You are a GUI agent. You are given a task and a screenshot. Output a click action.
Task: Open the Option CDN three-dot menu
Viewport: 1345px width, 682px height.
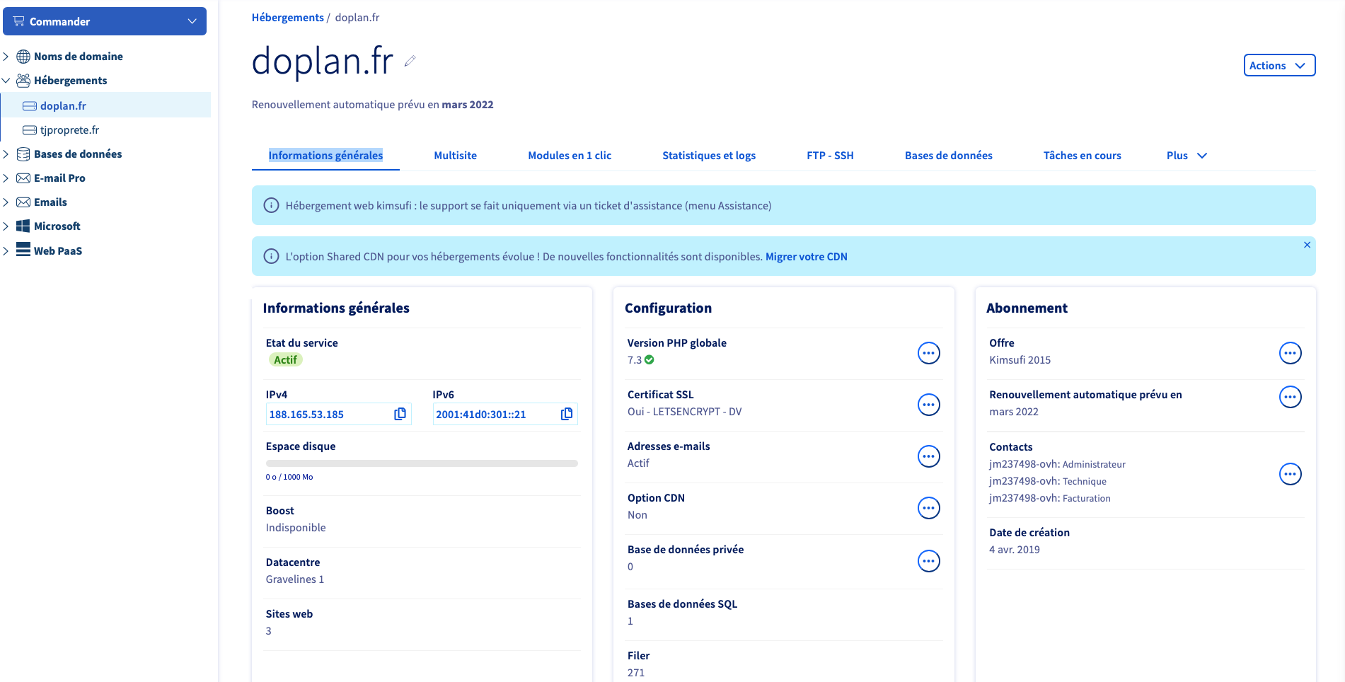point(928,507)
